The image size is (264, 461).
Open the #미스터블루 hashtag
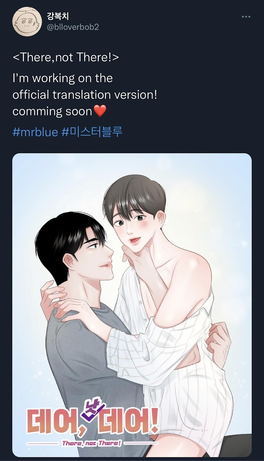click(92, 132)
